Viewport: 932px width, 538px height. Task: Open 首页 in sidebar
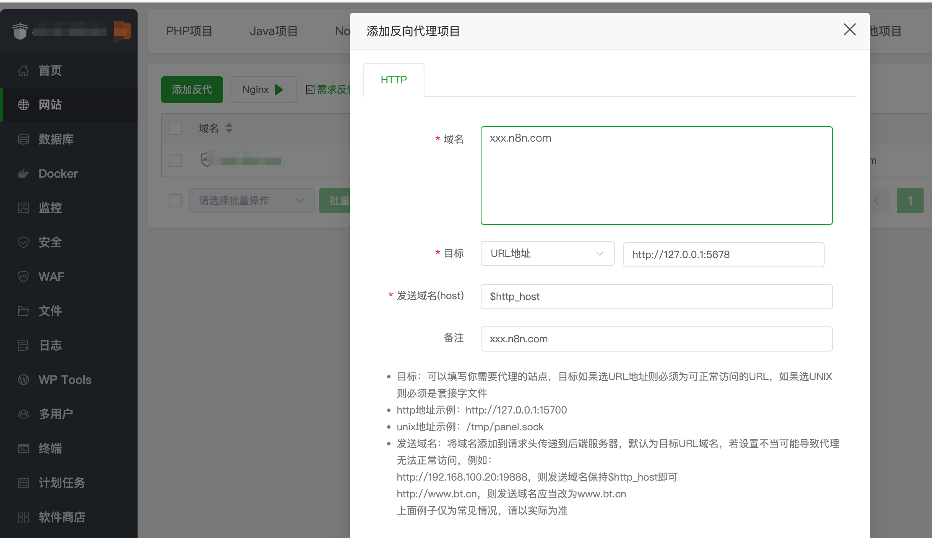point(69,70)
